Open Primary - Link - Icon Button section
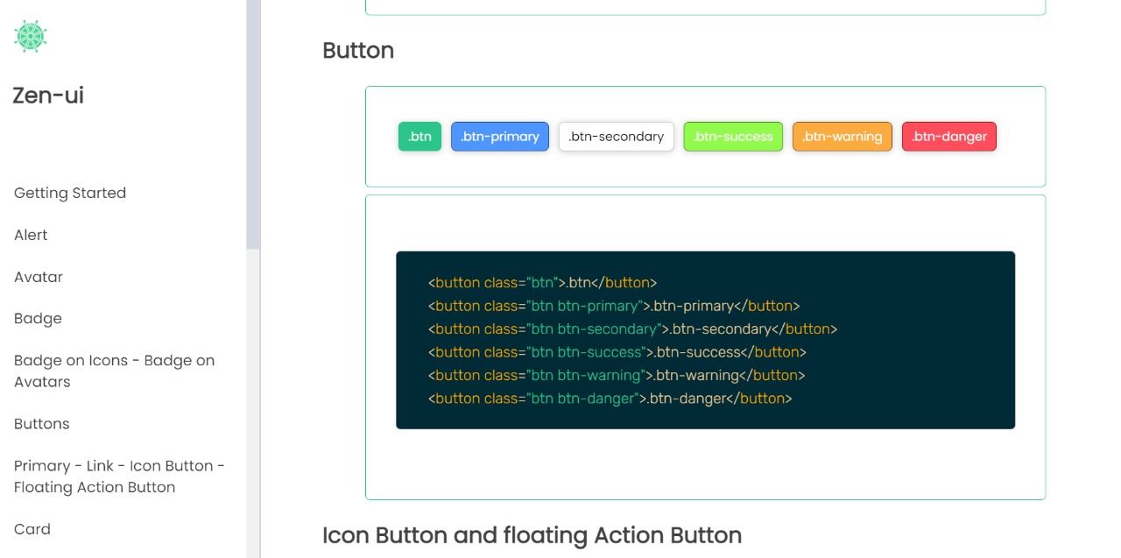The height and width of the screenshot is (558, 1121). pos(119,477)
